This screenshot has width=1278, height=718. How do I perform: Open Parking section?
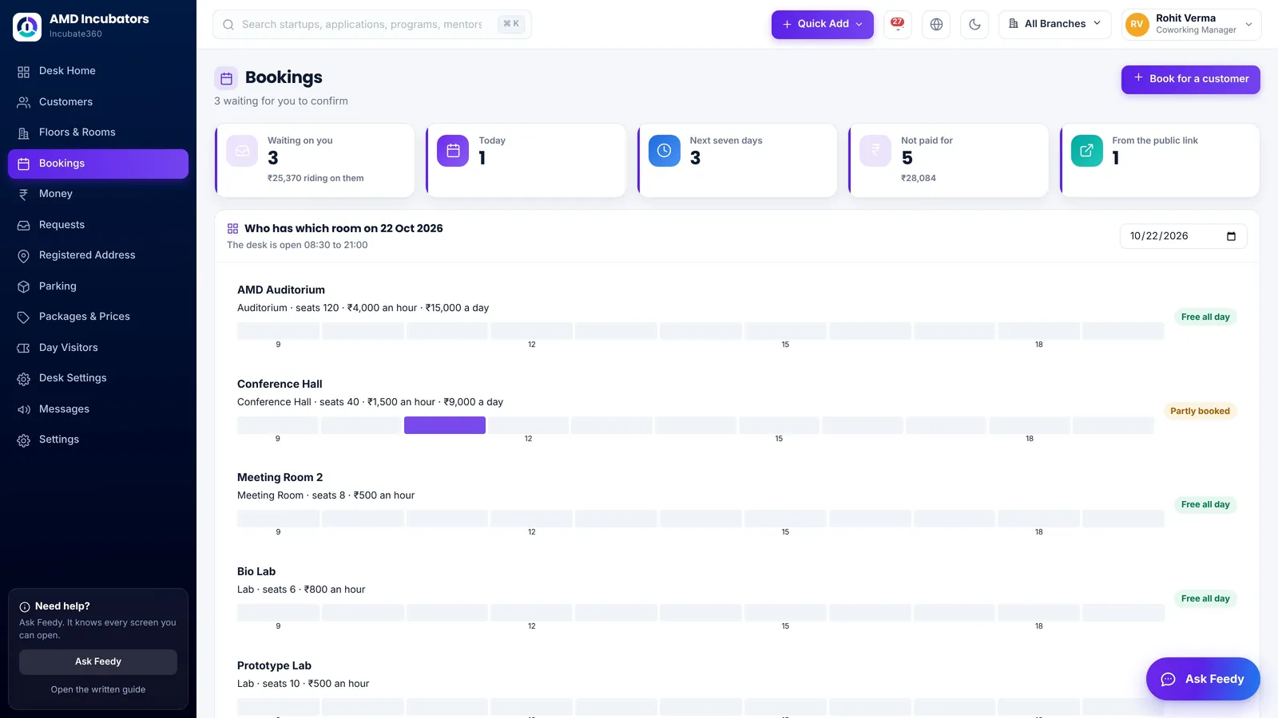click(98, 286)
